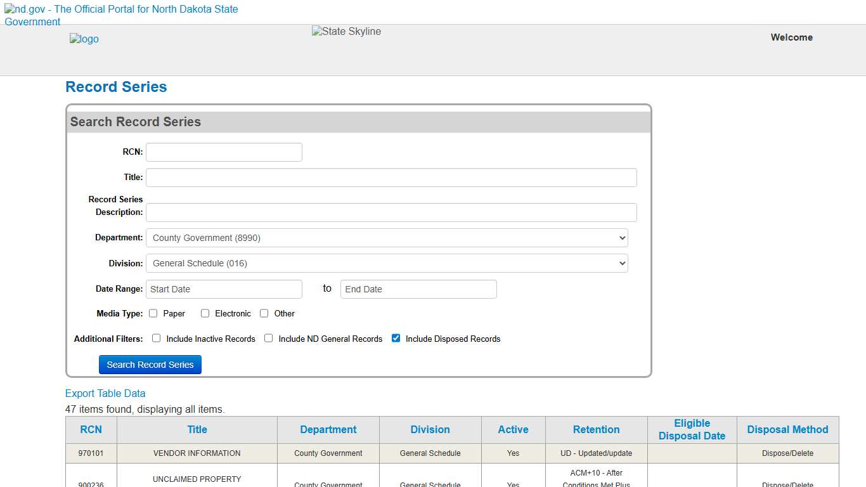Sort the table by RCN column
Screen dimensions: 866x487
tap(90, 429)
